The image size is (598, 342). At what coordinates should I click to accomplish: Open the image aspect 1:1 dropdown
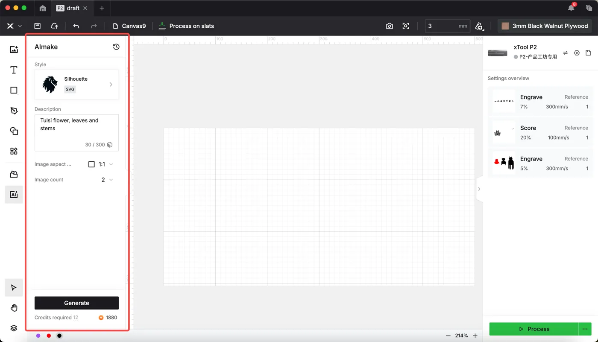pyautogui.click(x=101, y=164)
